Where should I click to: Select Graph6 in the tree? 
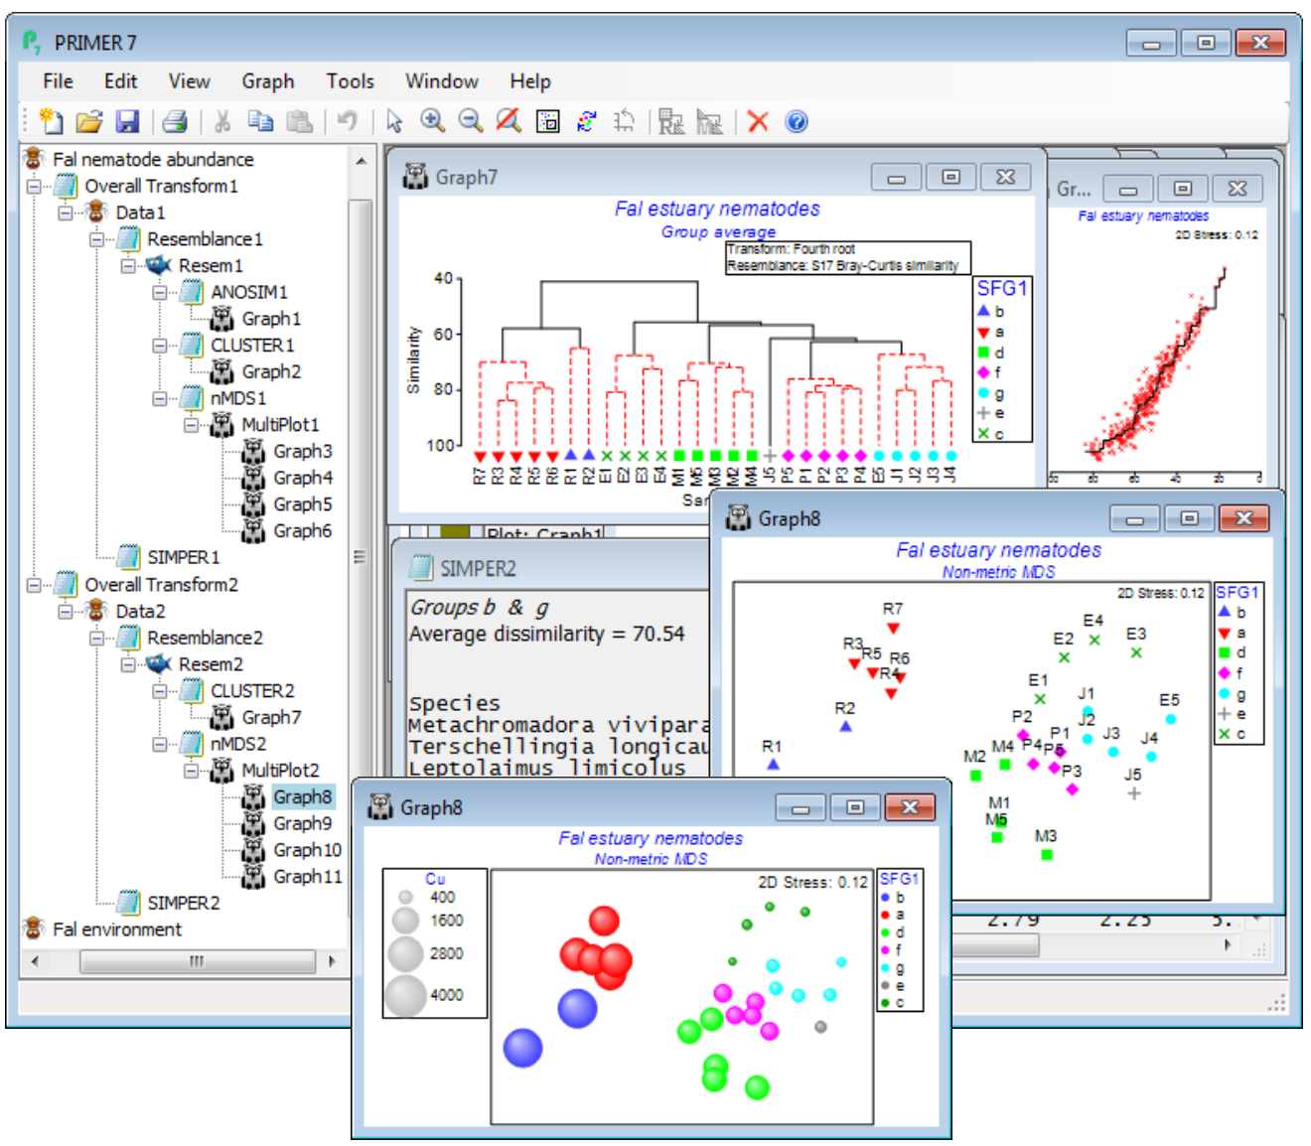pos(303,531)
